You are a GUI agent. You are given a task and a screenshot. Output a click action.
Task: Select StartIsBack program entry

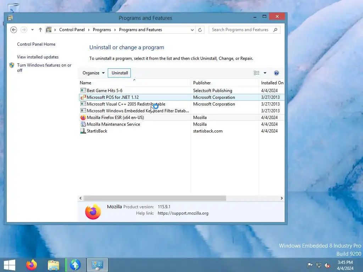click(182, 131)
